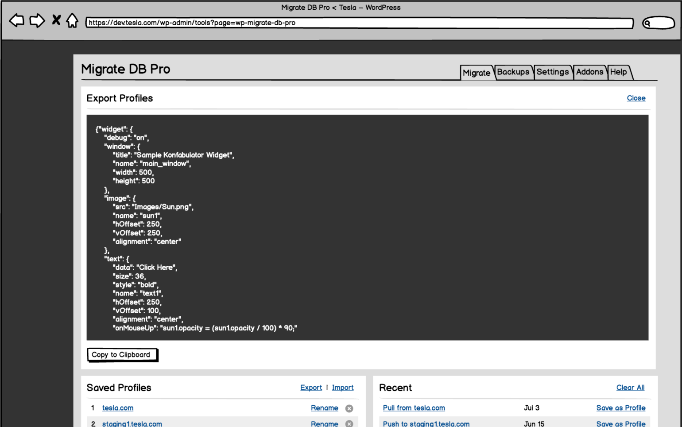Screen dimensions: 682x427
Task: Delete the staging1.tesla.com profile with its X icon
Action: click(x=349, y=424)
